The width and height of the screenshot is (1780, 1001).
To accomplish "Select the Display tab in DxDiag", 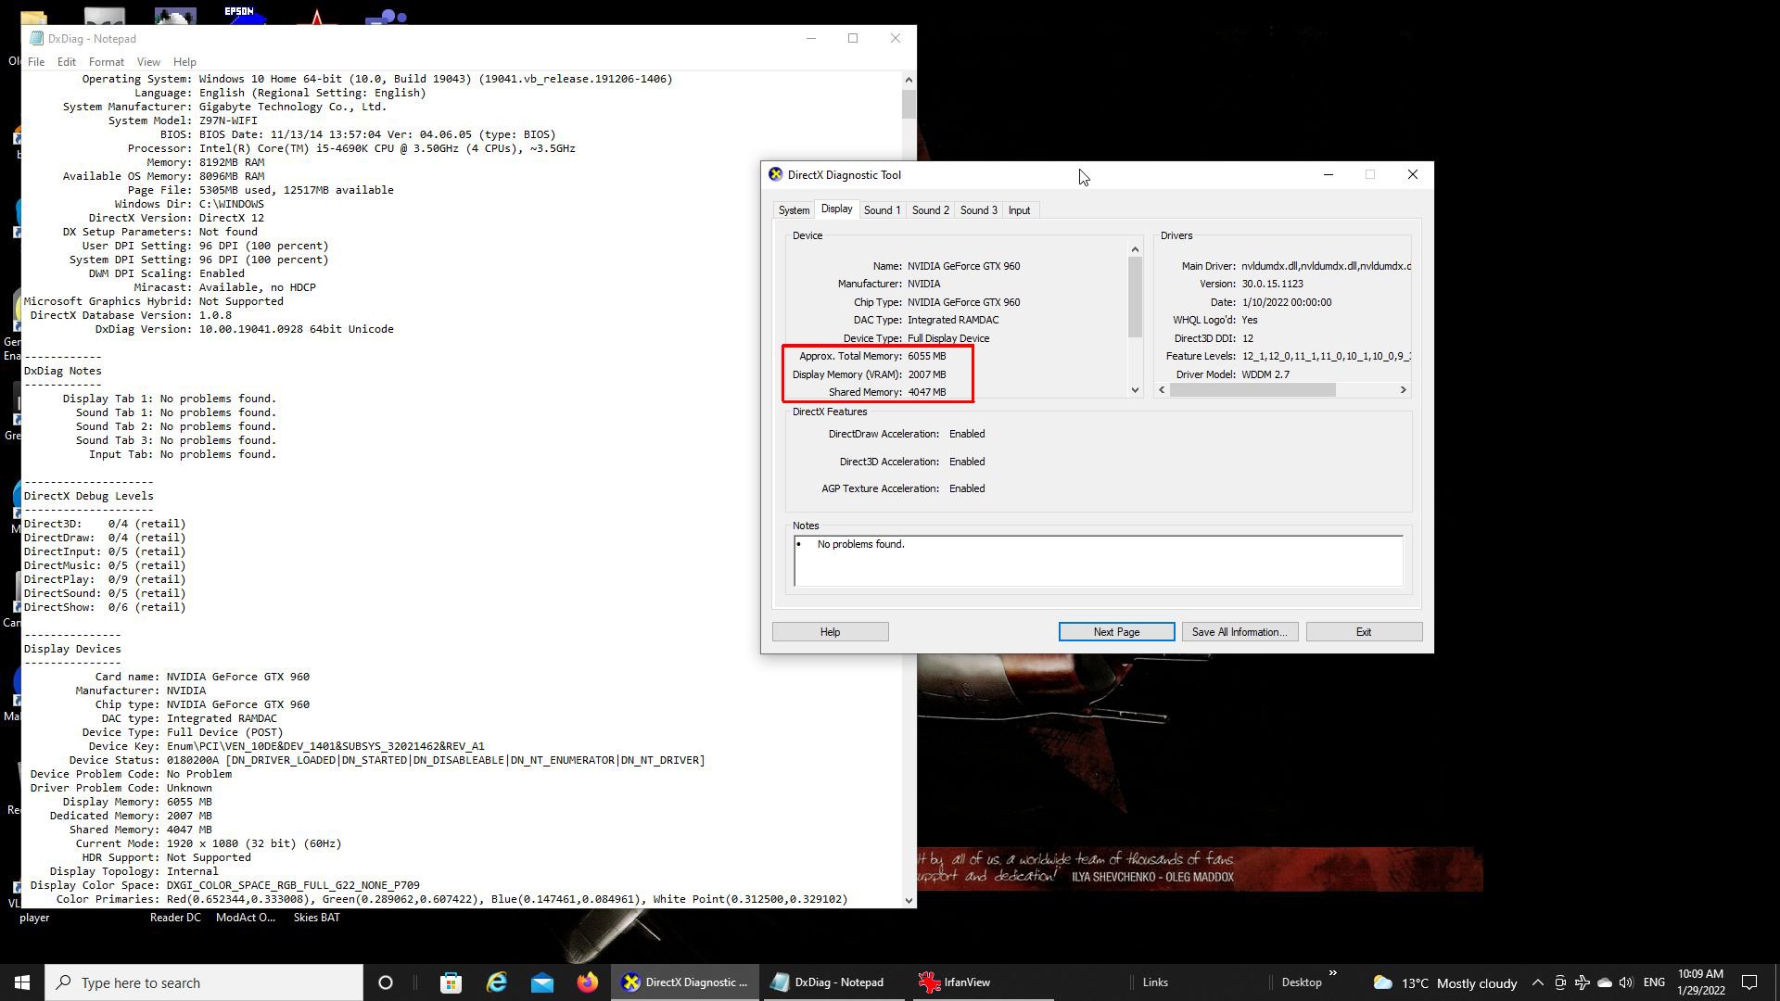I will 836,209.
